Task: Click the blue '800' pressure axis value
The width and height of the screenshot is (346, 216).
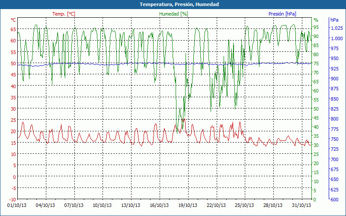Action: click(334, 119)
